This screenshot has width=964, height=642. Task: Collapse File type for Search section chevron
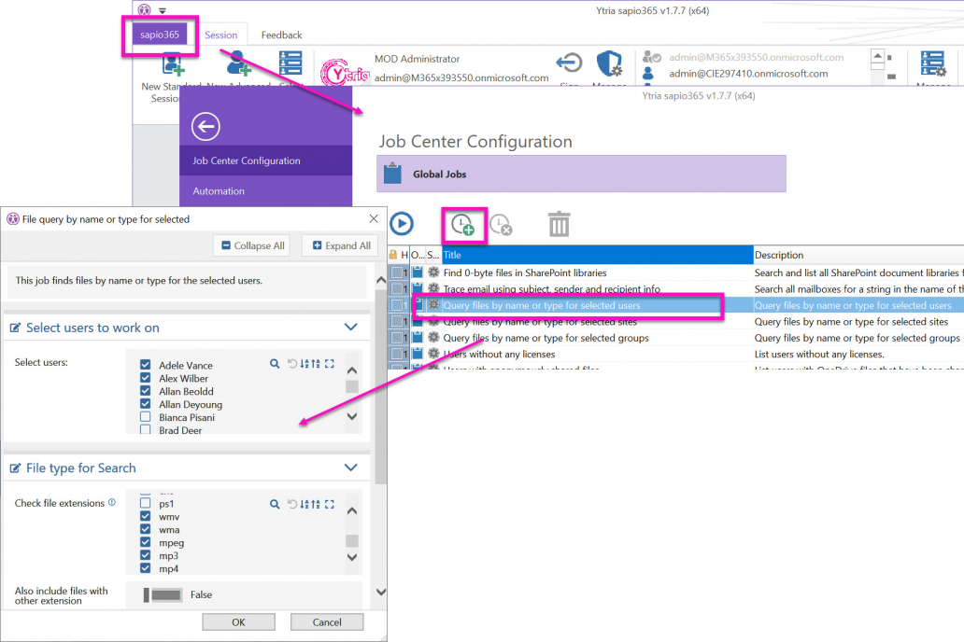click(350, 468)
